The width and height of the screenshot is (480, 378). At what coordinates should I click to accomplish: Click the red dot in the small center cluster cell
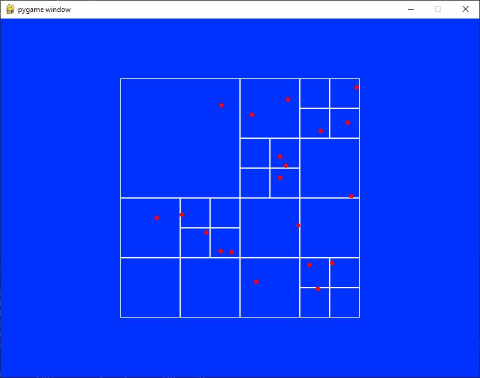pos(280,156)
